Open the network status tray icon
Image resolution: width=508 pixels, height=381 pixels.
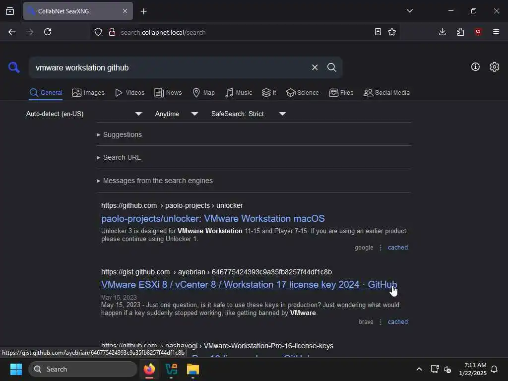click(435, 369)
